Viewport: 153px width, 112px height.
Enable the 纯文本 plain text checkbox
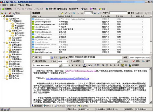tap(33, 57)
